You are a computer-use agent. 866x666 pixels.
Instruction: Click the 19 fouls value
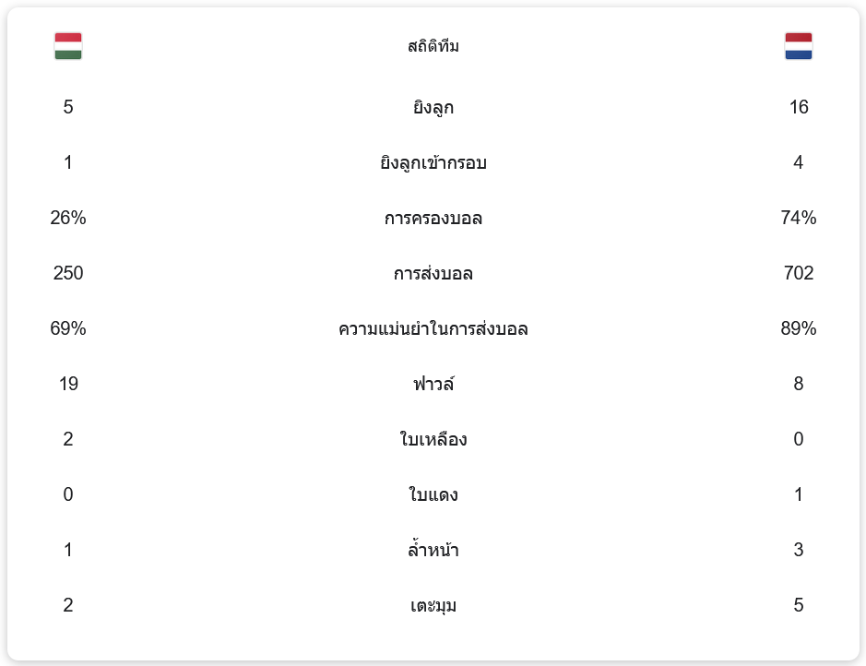[68, 385]
